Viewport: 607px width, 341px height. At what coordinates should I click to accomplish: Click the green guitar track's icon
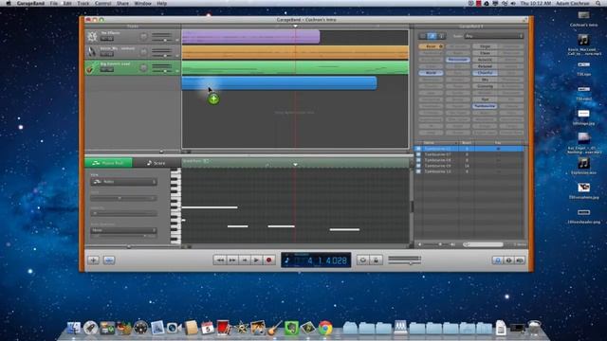point(90,68)
